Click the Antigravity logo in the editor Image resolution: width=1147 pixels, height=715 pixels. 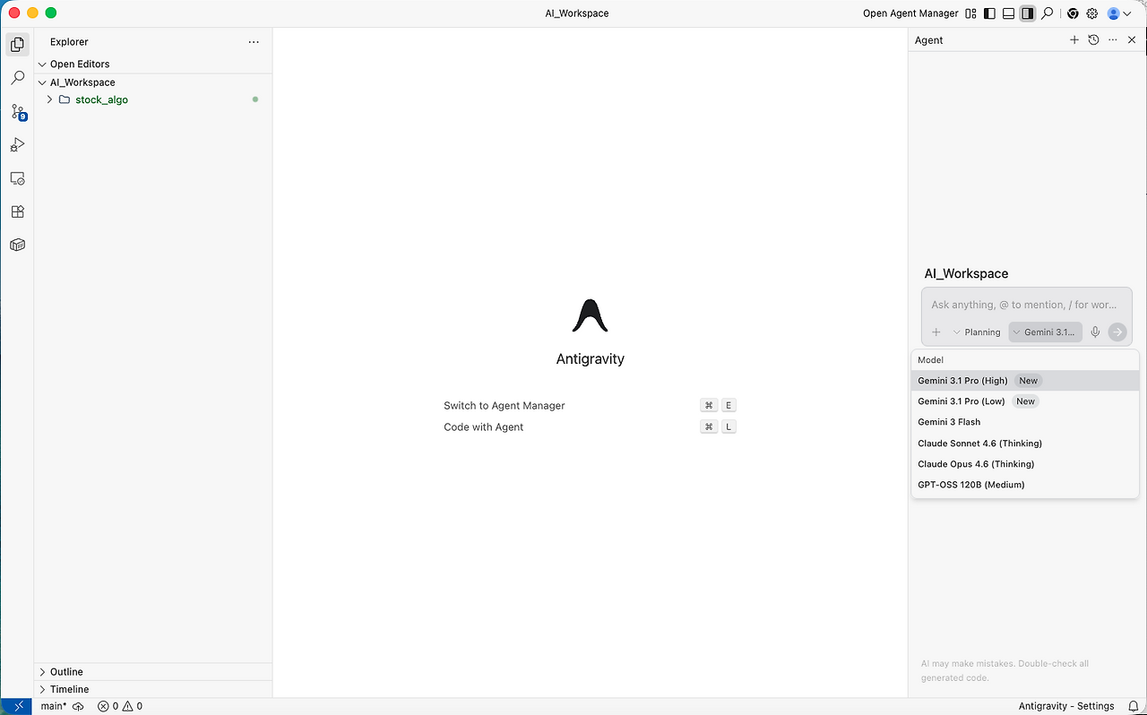coord(590,315)
